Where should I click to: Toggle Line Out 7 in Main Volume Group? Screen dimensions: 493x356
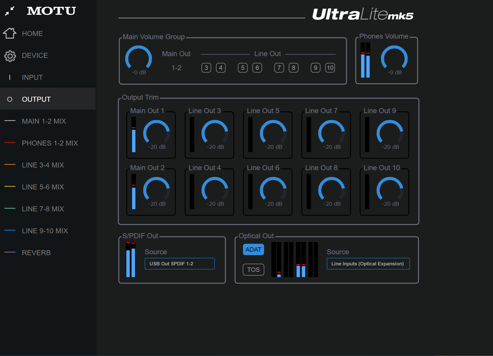[279, 68]
